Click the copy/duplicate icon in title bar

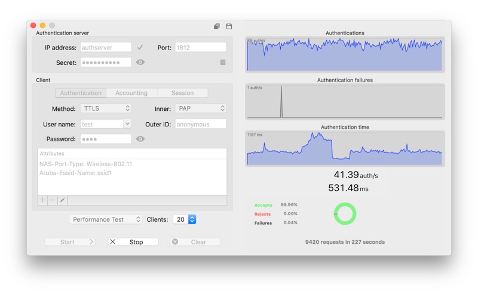pyautogui.click(x=217, y=26)
